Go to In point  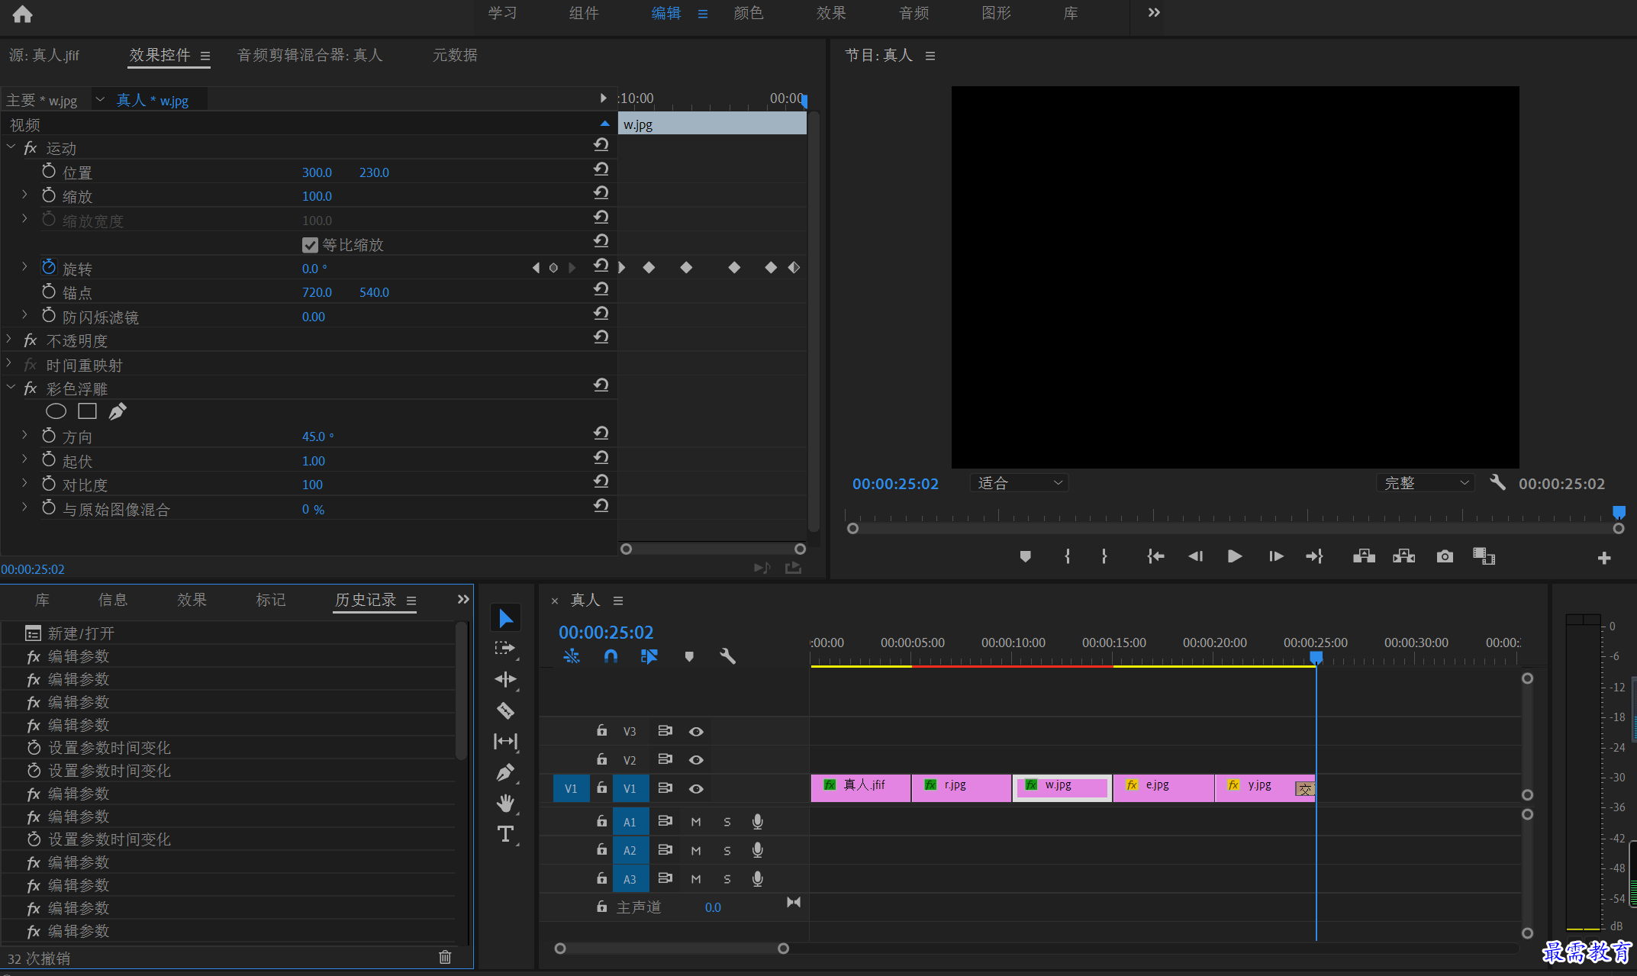click(x=1155, y=556)
